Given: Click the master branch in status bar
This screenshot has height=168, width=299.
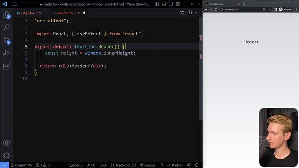Looking at the screenshot, I should pos(19,165).
